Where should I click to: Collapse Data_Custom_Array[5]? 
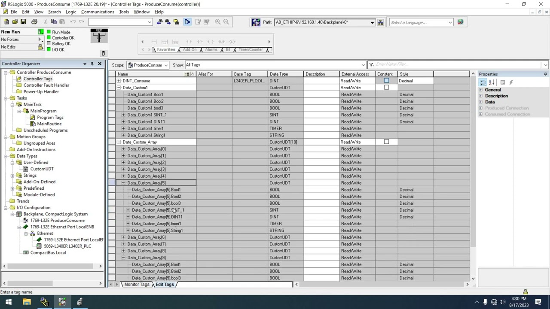click(x=123, y=183)
